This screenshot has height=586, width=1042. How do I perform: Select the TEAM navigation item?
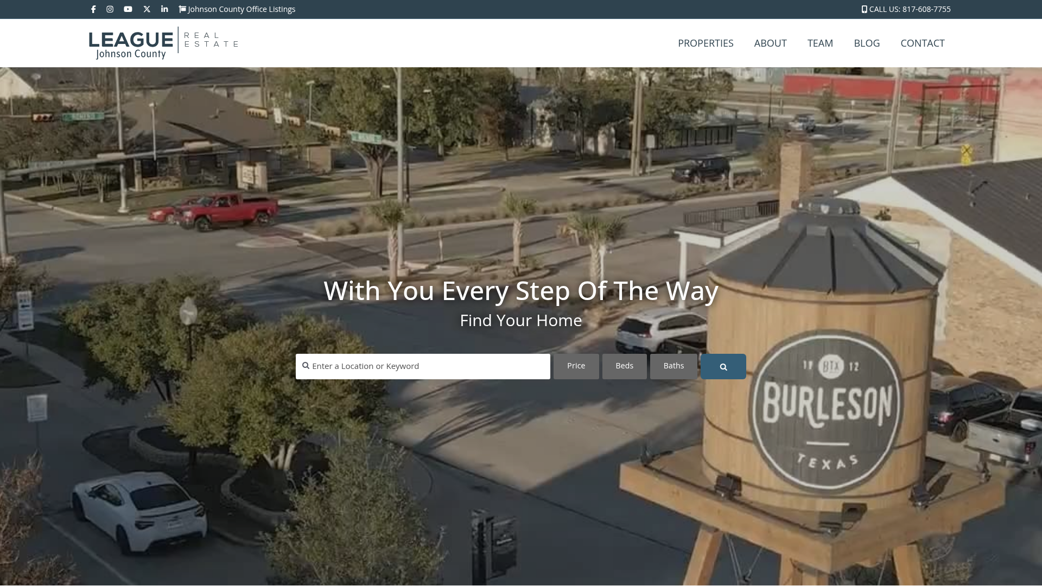pyautogui.click(x=820, y=43)
